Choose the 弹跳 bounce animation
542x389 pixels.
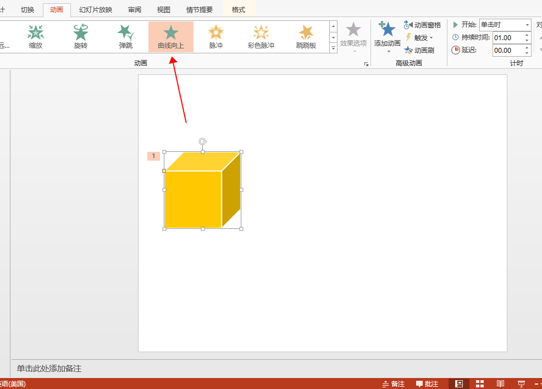[x=126, y=37]
